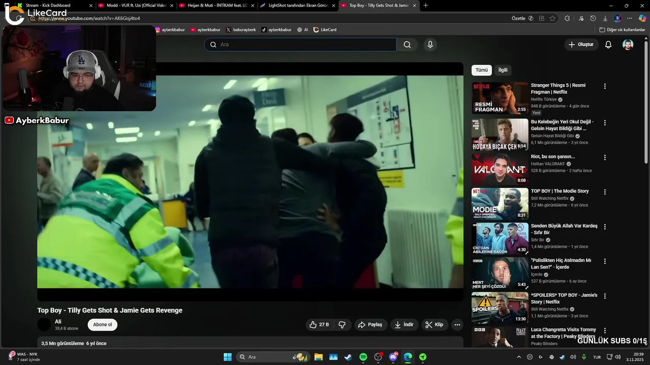Screen dimensions: 650x365
Task: Open browser settings and more ellipsis
Action: click(630, 18)
